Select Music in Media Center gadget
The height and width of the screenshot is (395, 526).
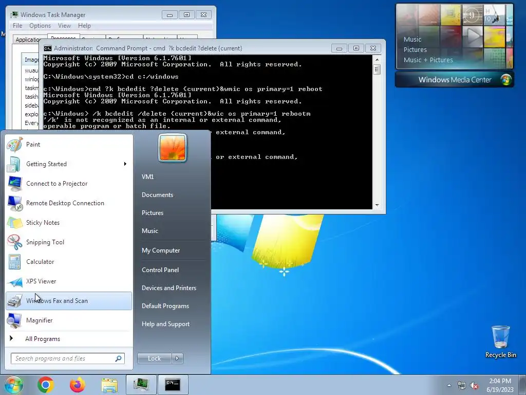click(412, 40)
